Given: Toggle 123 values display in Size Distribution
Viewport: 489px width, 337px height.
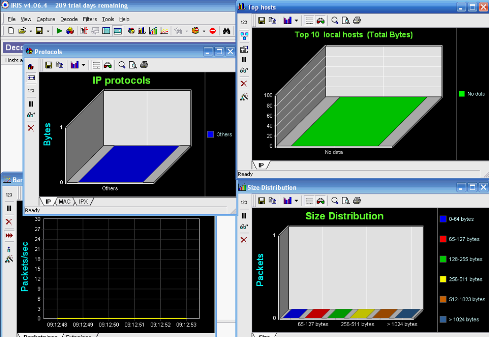Looking at the screenshot, I should (244, 202).
